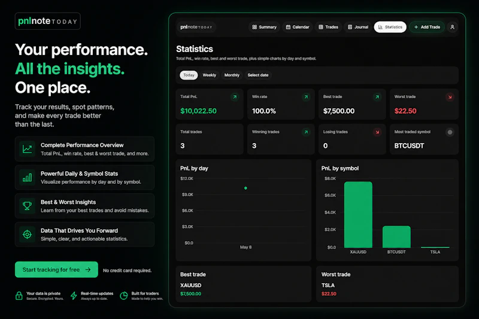Click the Losing trades value 0
The image size is (479, 319).
pyautogui.click(x=325, y=146)
